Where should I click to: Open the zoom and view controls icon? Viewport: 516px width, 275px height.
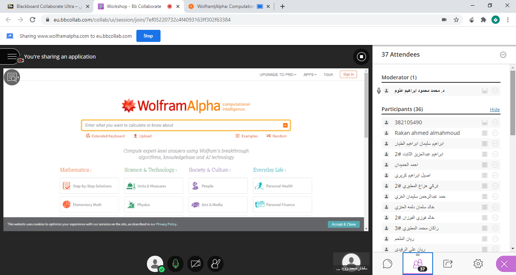12,77
